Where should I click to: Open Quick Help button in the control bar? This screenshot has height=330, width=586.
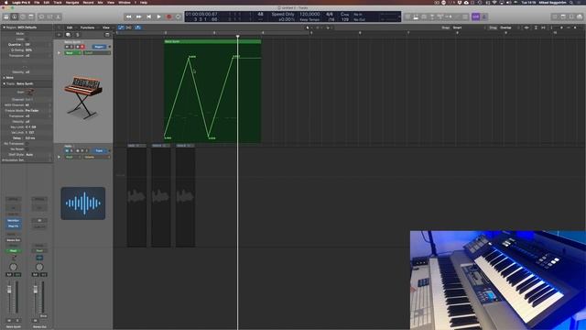(x=23, y=16)
